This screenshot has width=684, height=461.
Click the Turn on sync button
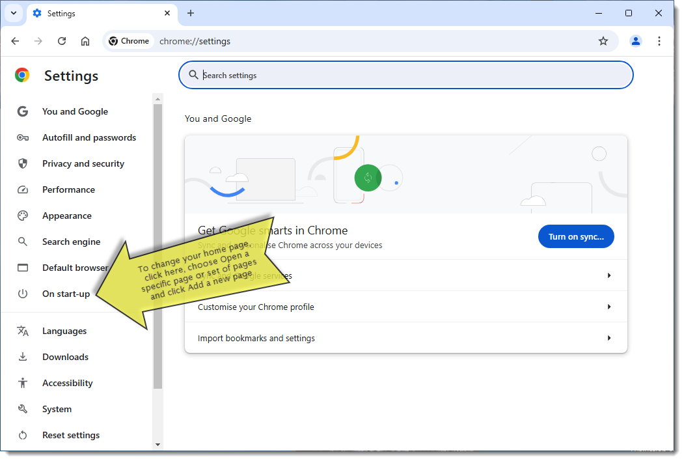pyautogui.click(x=576, y=236)
